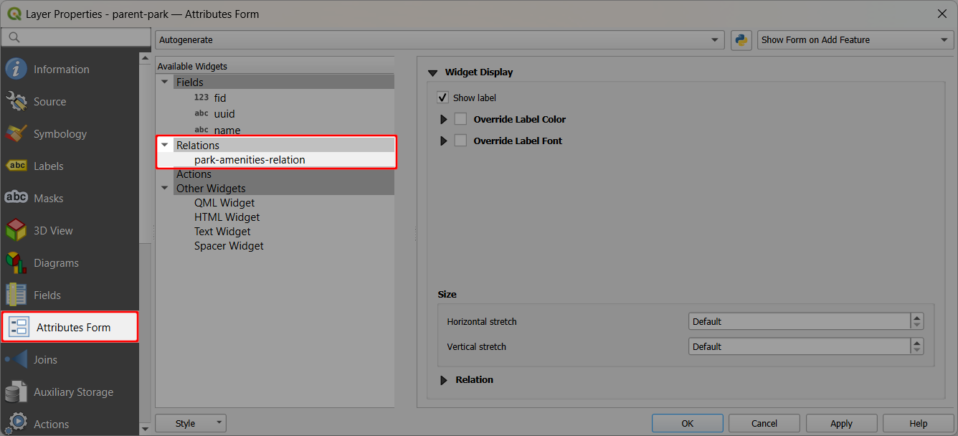Open the Masks settings
This screenshot has height=436, width=958.
47,198
